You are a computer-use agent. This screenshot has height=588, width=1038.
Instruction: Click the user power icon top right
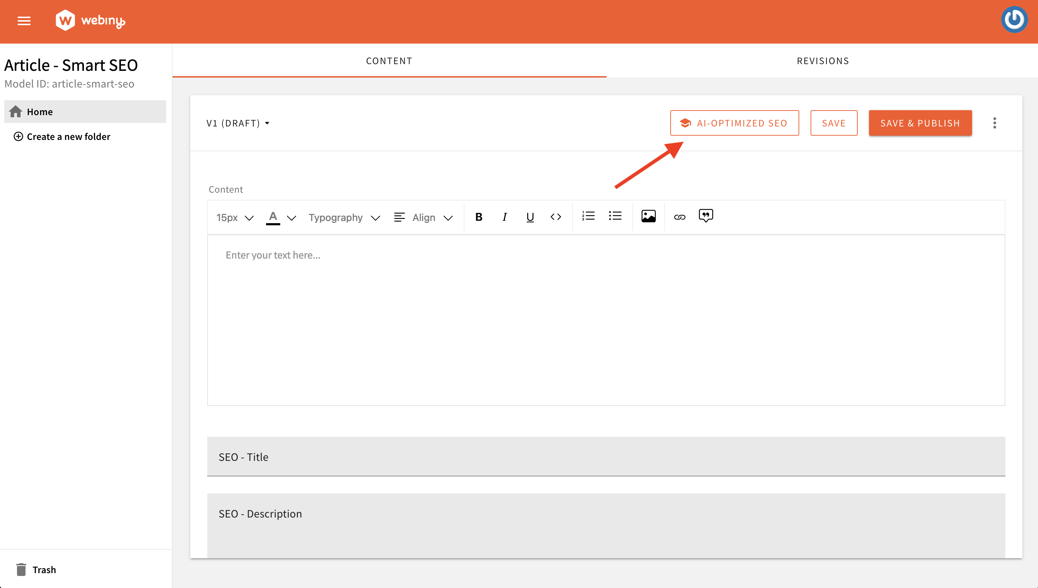coord(1015,19)
